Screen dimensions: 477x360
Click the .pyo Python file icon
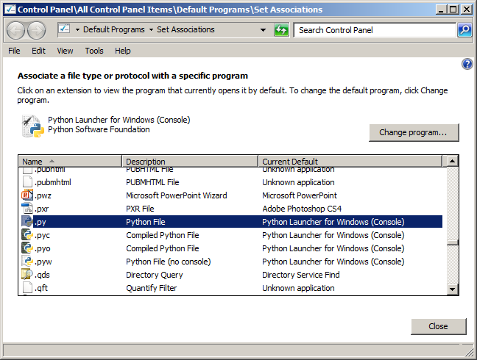click(x=27, y=248)
